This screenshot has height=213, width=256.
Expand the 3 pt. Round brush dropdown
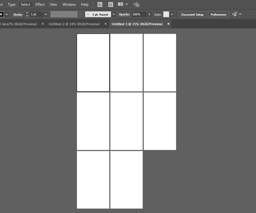tap(114, 14)
